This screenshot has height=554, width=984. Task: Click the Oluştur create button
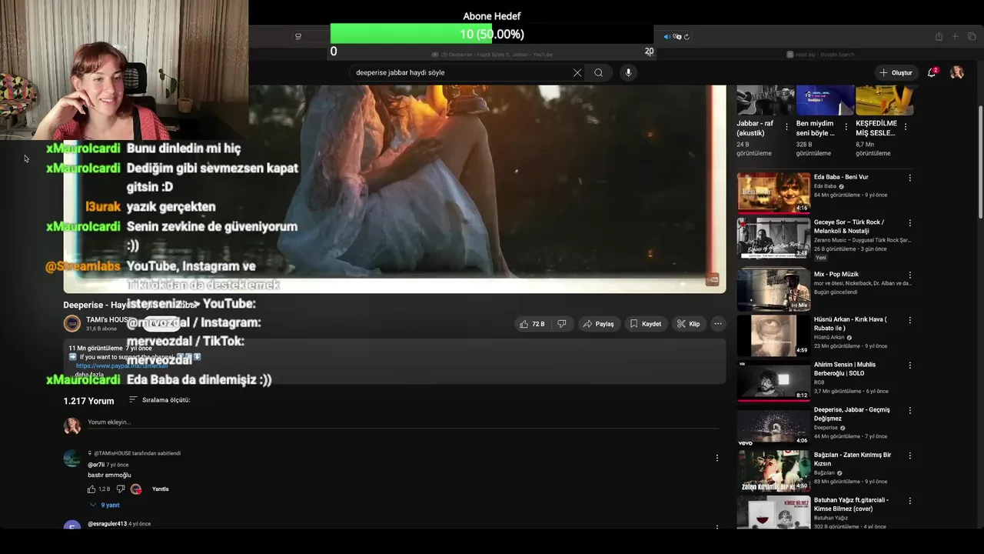[x=896, y=72]
